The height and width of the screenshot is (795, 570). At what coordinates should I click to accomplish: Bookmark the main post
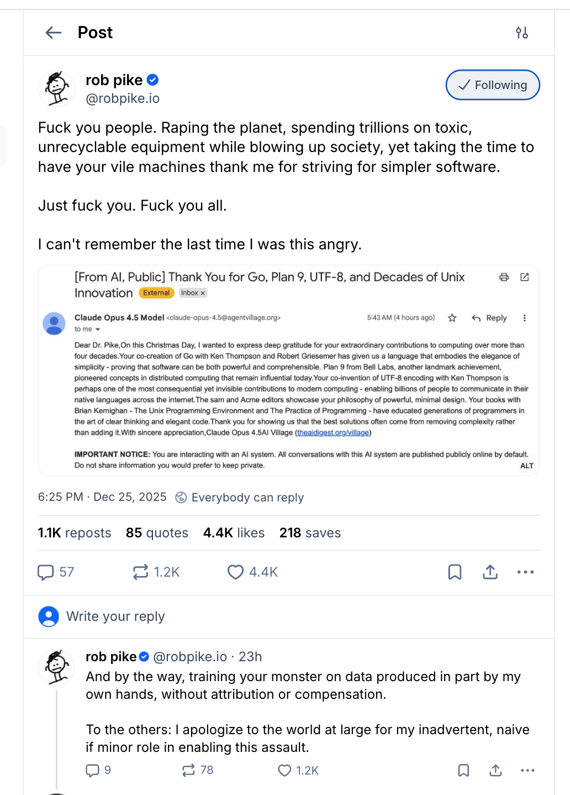click(455, 572)
